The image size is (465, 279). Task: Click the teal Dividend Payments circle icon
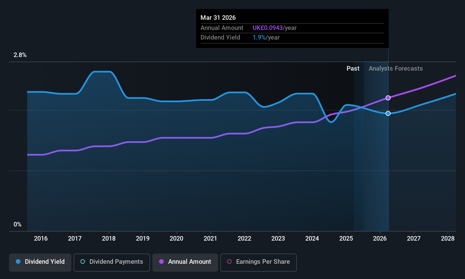pos(83,261)
